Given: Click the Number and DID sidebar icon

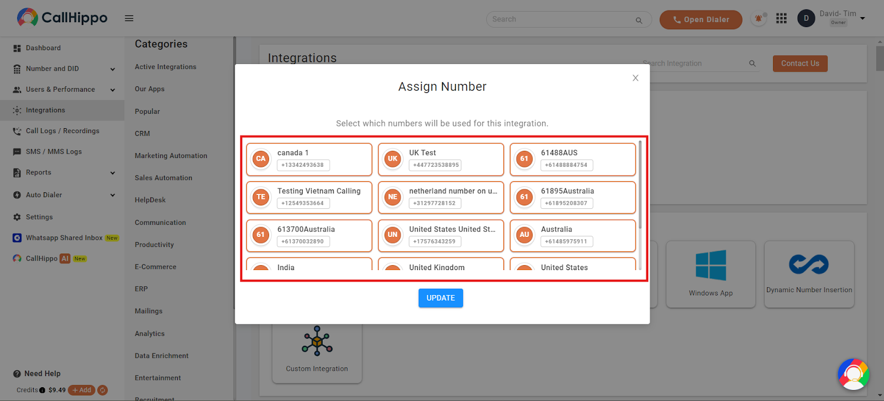Looking at the screenshot, I should click(17, 69).
